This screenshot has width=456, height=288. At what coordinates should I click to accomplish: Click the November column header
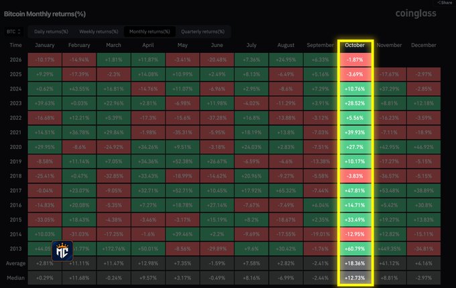(389, 45)
